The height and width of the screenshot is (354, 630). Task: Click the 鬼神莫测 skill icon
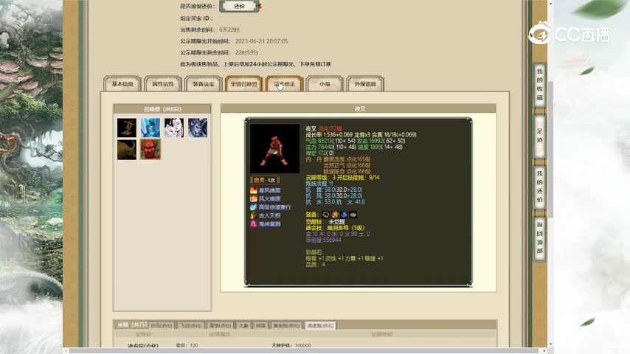(254, 223)
